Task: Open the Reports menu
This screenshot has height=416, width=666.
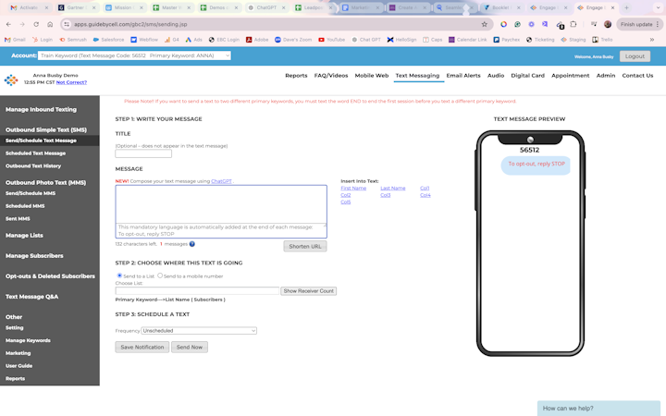Action: (x=296, y=76)
